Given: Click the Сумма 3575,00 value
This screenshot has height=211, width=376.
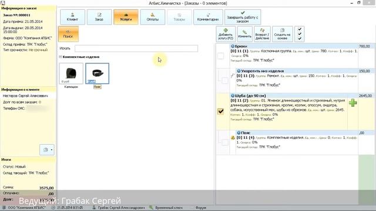Looking at the screenshot, I should (46, 188).
